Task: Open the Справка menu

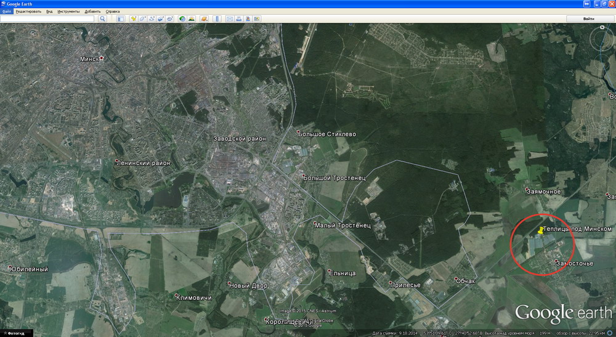Action: pyautogui.click(x=113, y=11)
